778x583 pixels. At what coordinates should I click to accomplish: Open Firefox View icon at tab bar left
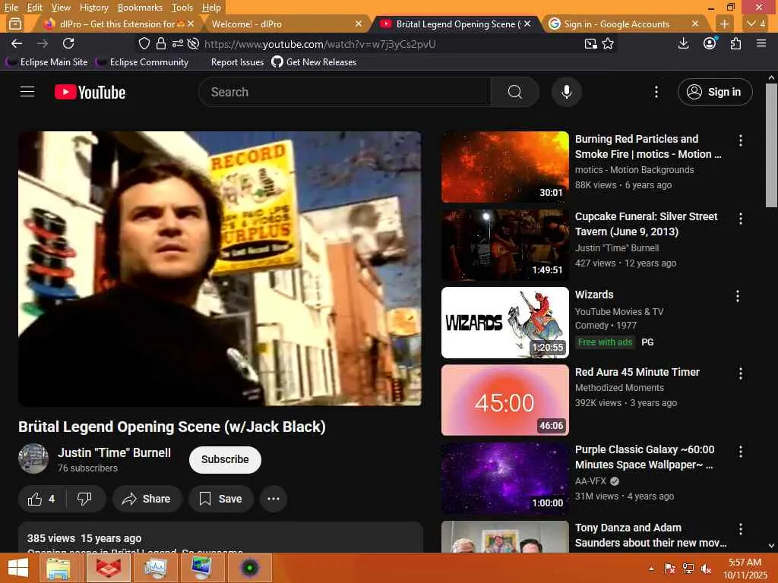15,24
